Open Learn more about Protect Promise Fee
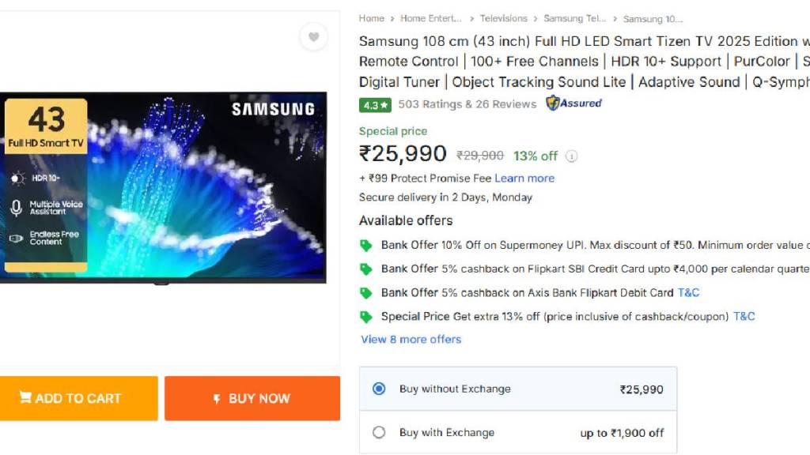This screenshot has height=455, width=810. (x=524, y=179)
